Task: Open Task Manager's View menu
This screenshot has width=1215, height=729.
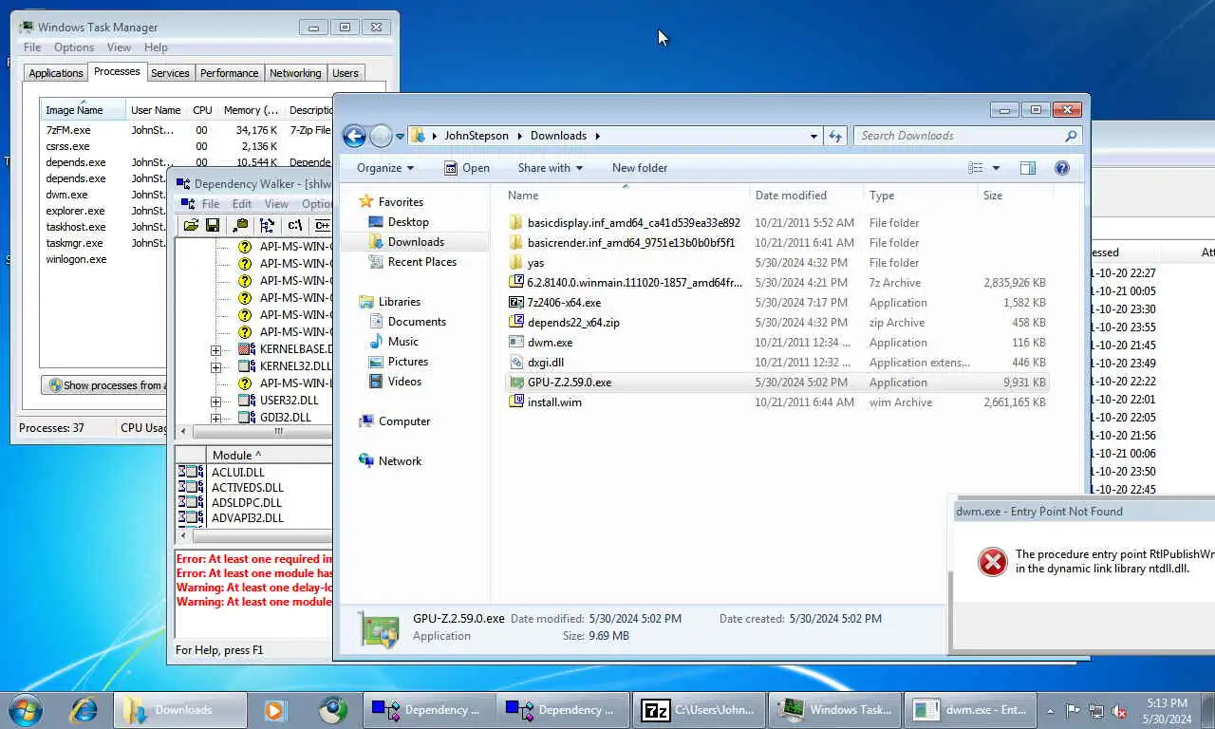Action: (119, 47)
